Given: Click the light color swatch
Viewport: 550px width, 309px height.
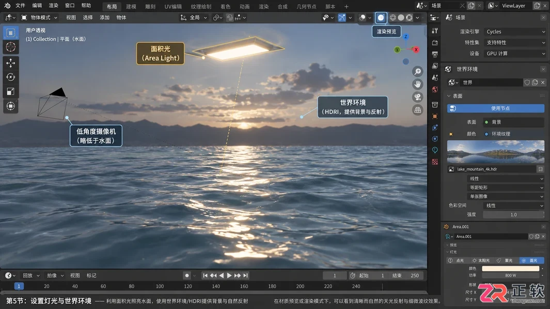Looking at the screenshot, I should pos(510,269).
